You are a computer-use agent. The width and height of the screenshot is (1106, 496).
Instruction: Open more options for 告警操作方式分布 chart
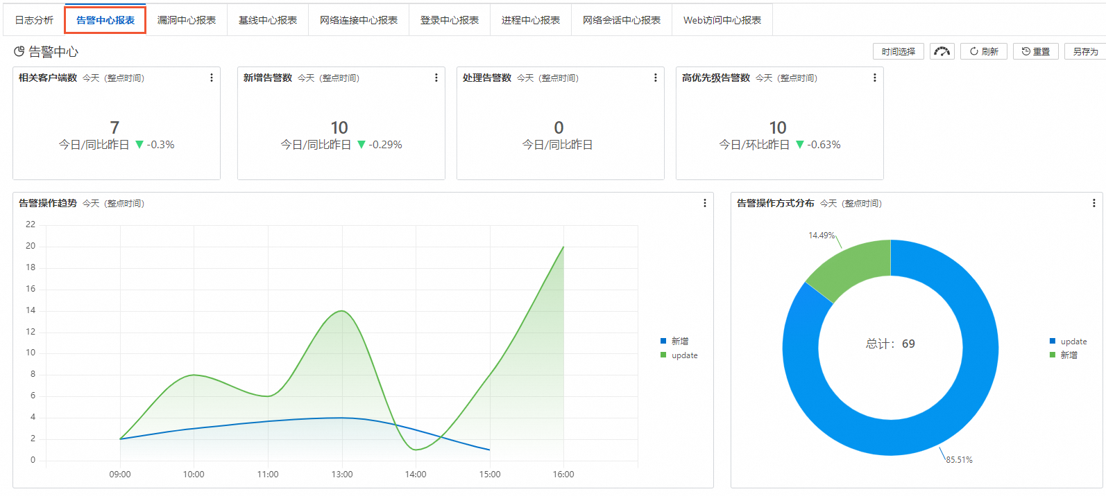tap(1094, 203)
